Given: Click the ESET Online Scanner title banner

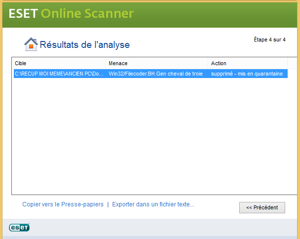Looking at the screenshot, I should tap(71, 13).
